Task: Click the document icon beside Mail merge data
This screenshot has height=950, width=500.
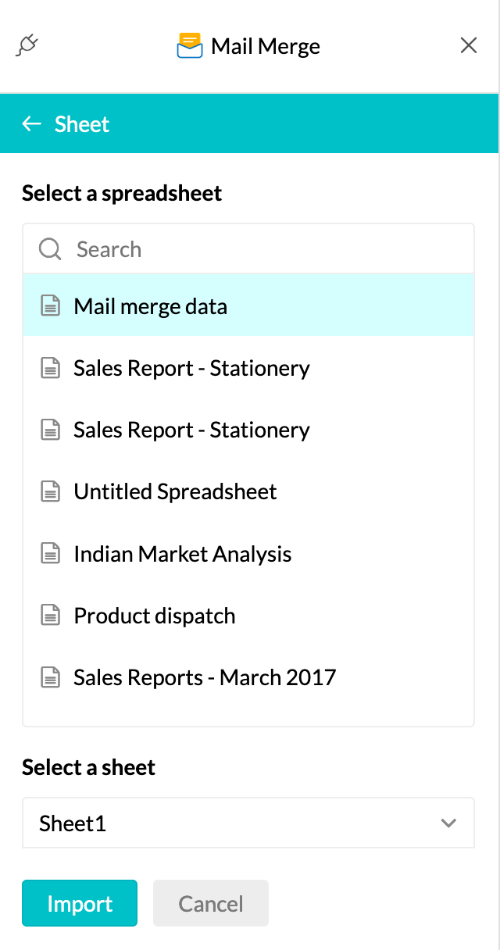Action: click(x=50, y=305)
